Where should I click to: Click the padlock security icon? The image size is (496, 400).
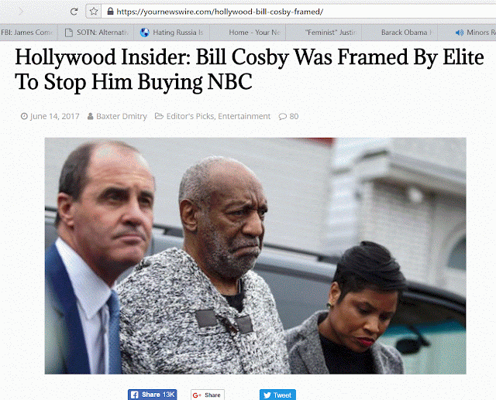[110, 12]
